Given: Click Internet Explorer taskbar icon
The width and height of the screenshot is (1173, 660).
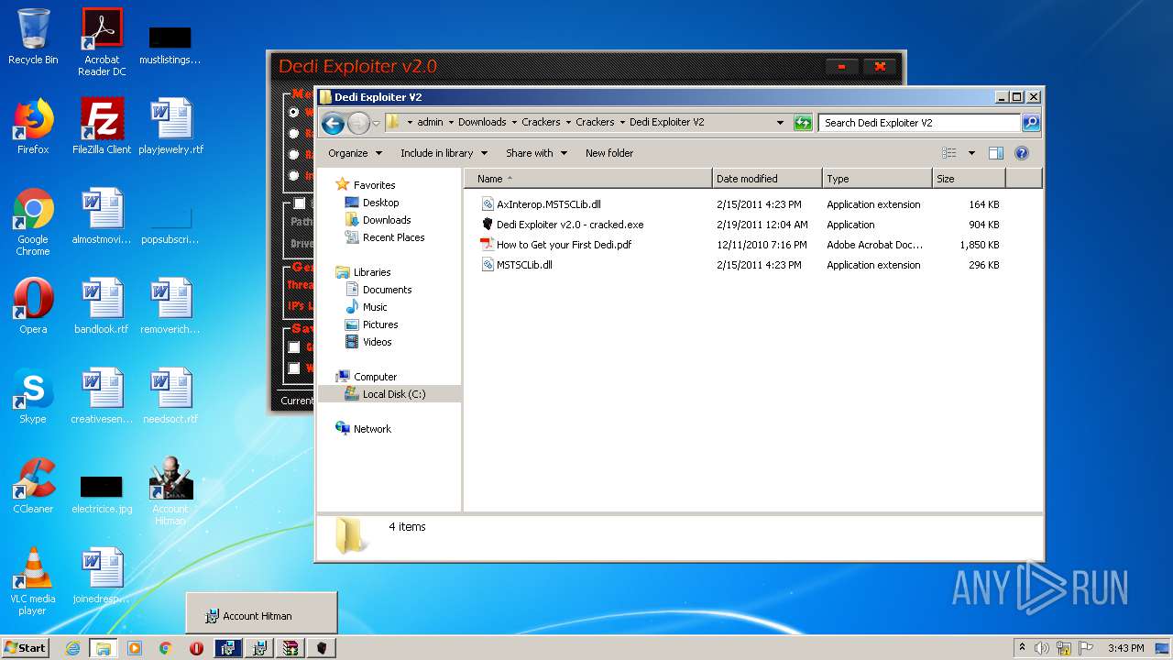Looking at the screenshot, I should pos(72,648).
